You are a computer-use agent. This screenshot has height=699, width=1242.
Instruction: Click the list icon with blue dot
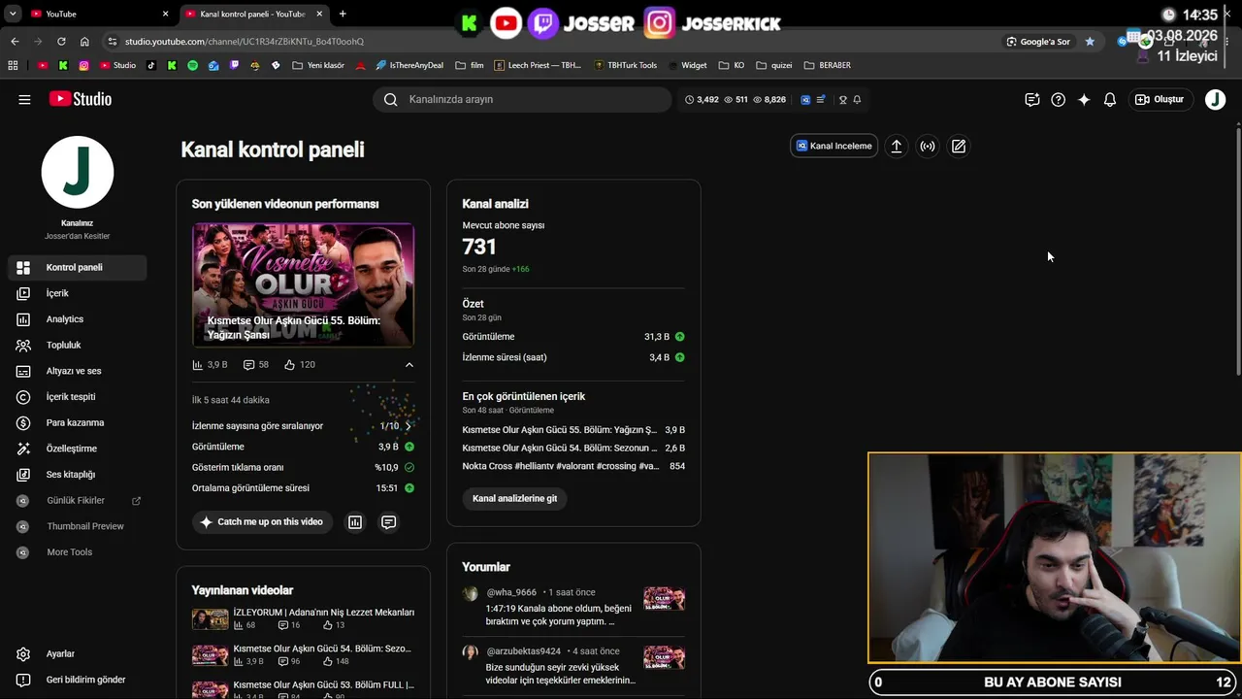point(822,99)
